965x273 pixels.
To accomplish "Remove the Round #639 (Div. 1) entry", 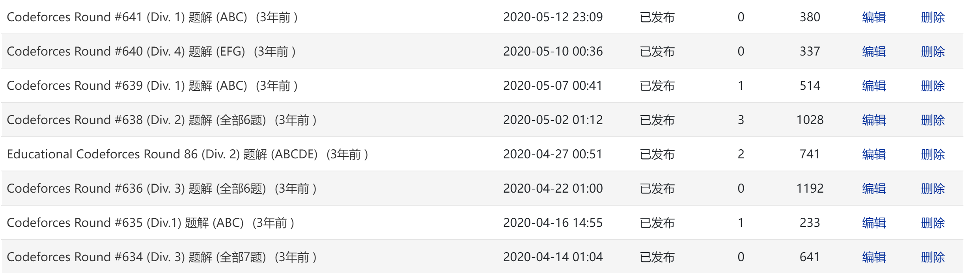I will tap(933, 86).
